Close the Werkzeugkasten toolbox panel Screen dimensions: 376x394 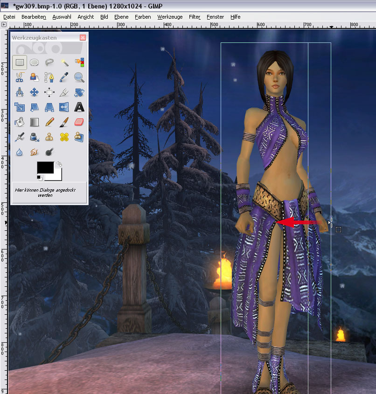tap(83, 37)
